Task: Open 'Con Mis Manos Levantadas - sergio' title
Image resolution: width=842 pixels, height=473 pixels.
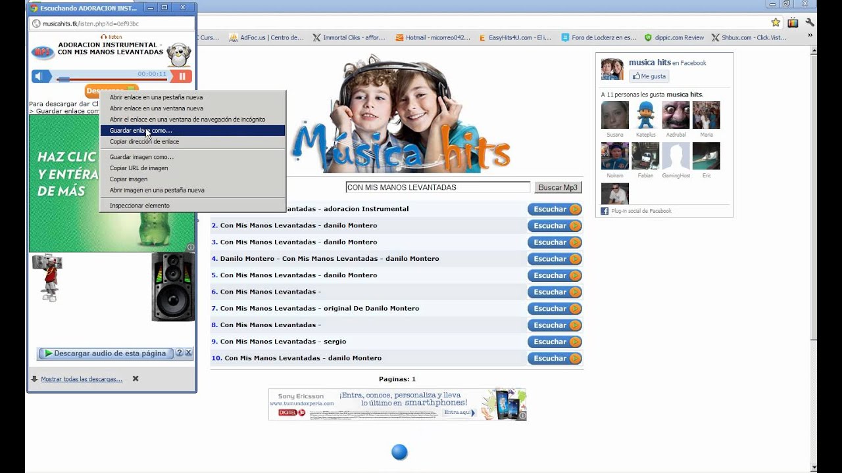Action: tap(283, 342)
